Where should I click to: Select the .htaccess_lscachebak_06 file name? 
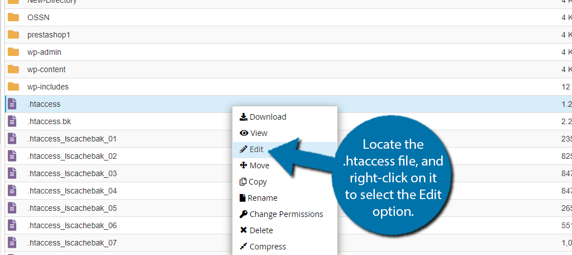click(x=72, y=226)
